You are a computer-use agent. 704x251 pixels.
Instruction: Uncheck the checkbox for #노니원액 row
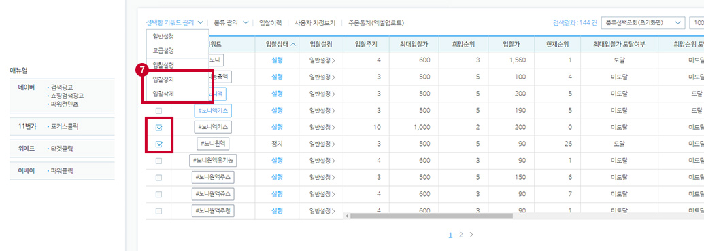coord(158,144)
